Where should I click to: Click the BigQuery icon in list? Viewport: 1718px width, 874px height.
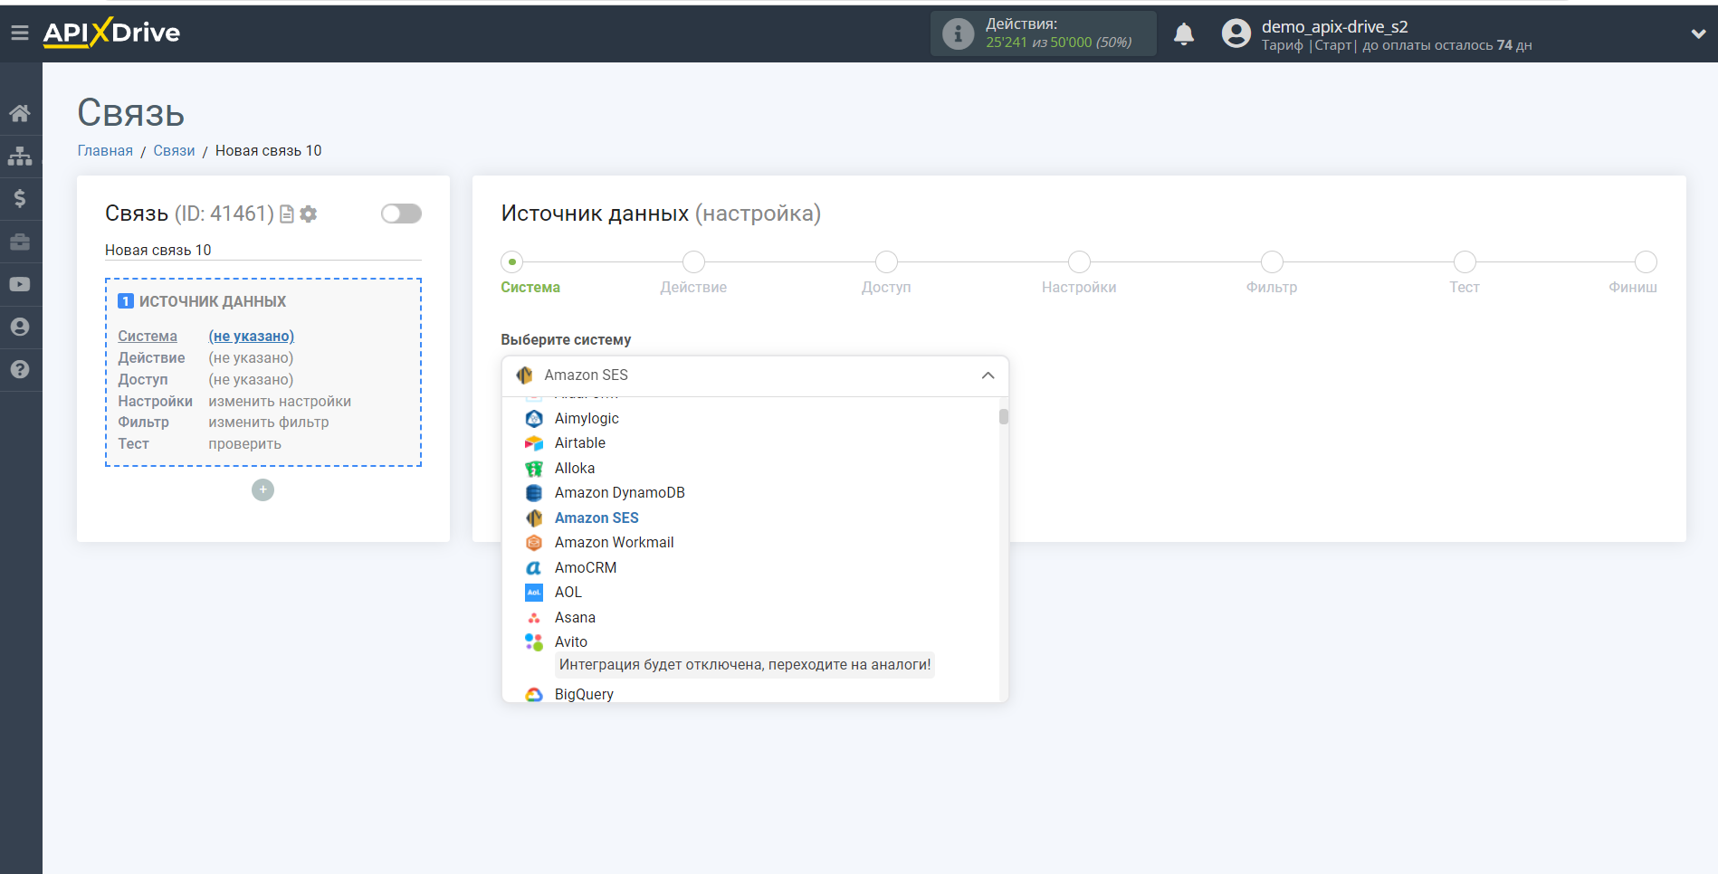(x=534, y=694)
